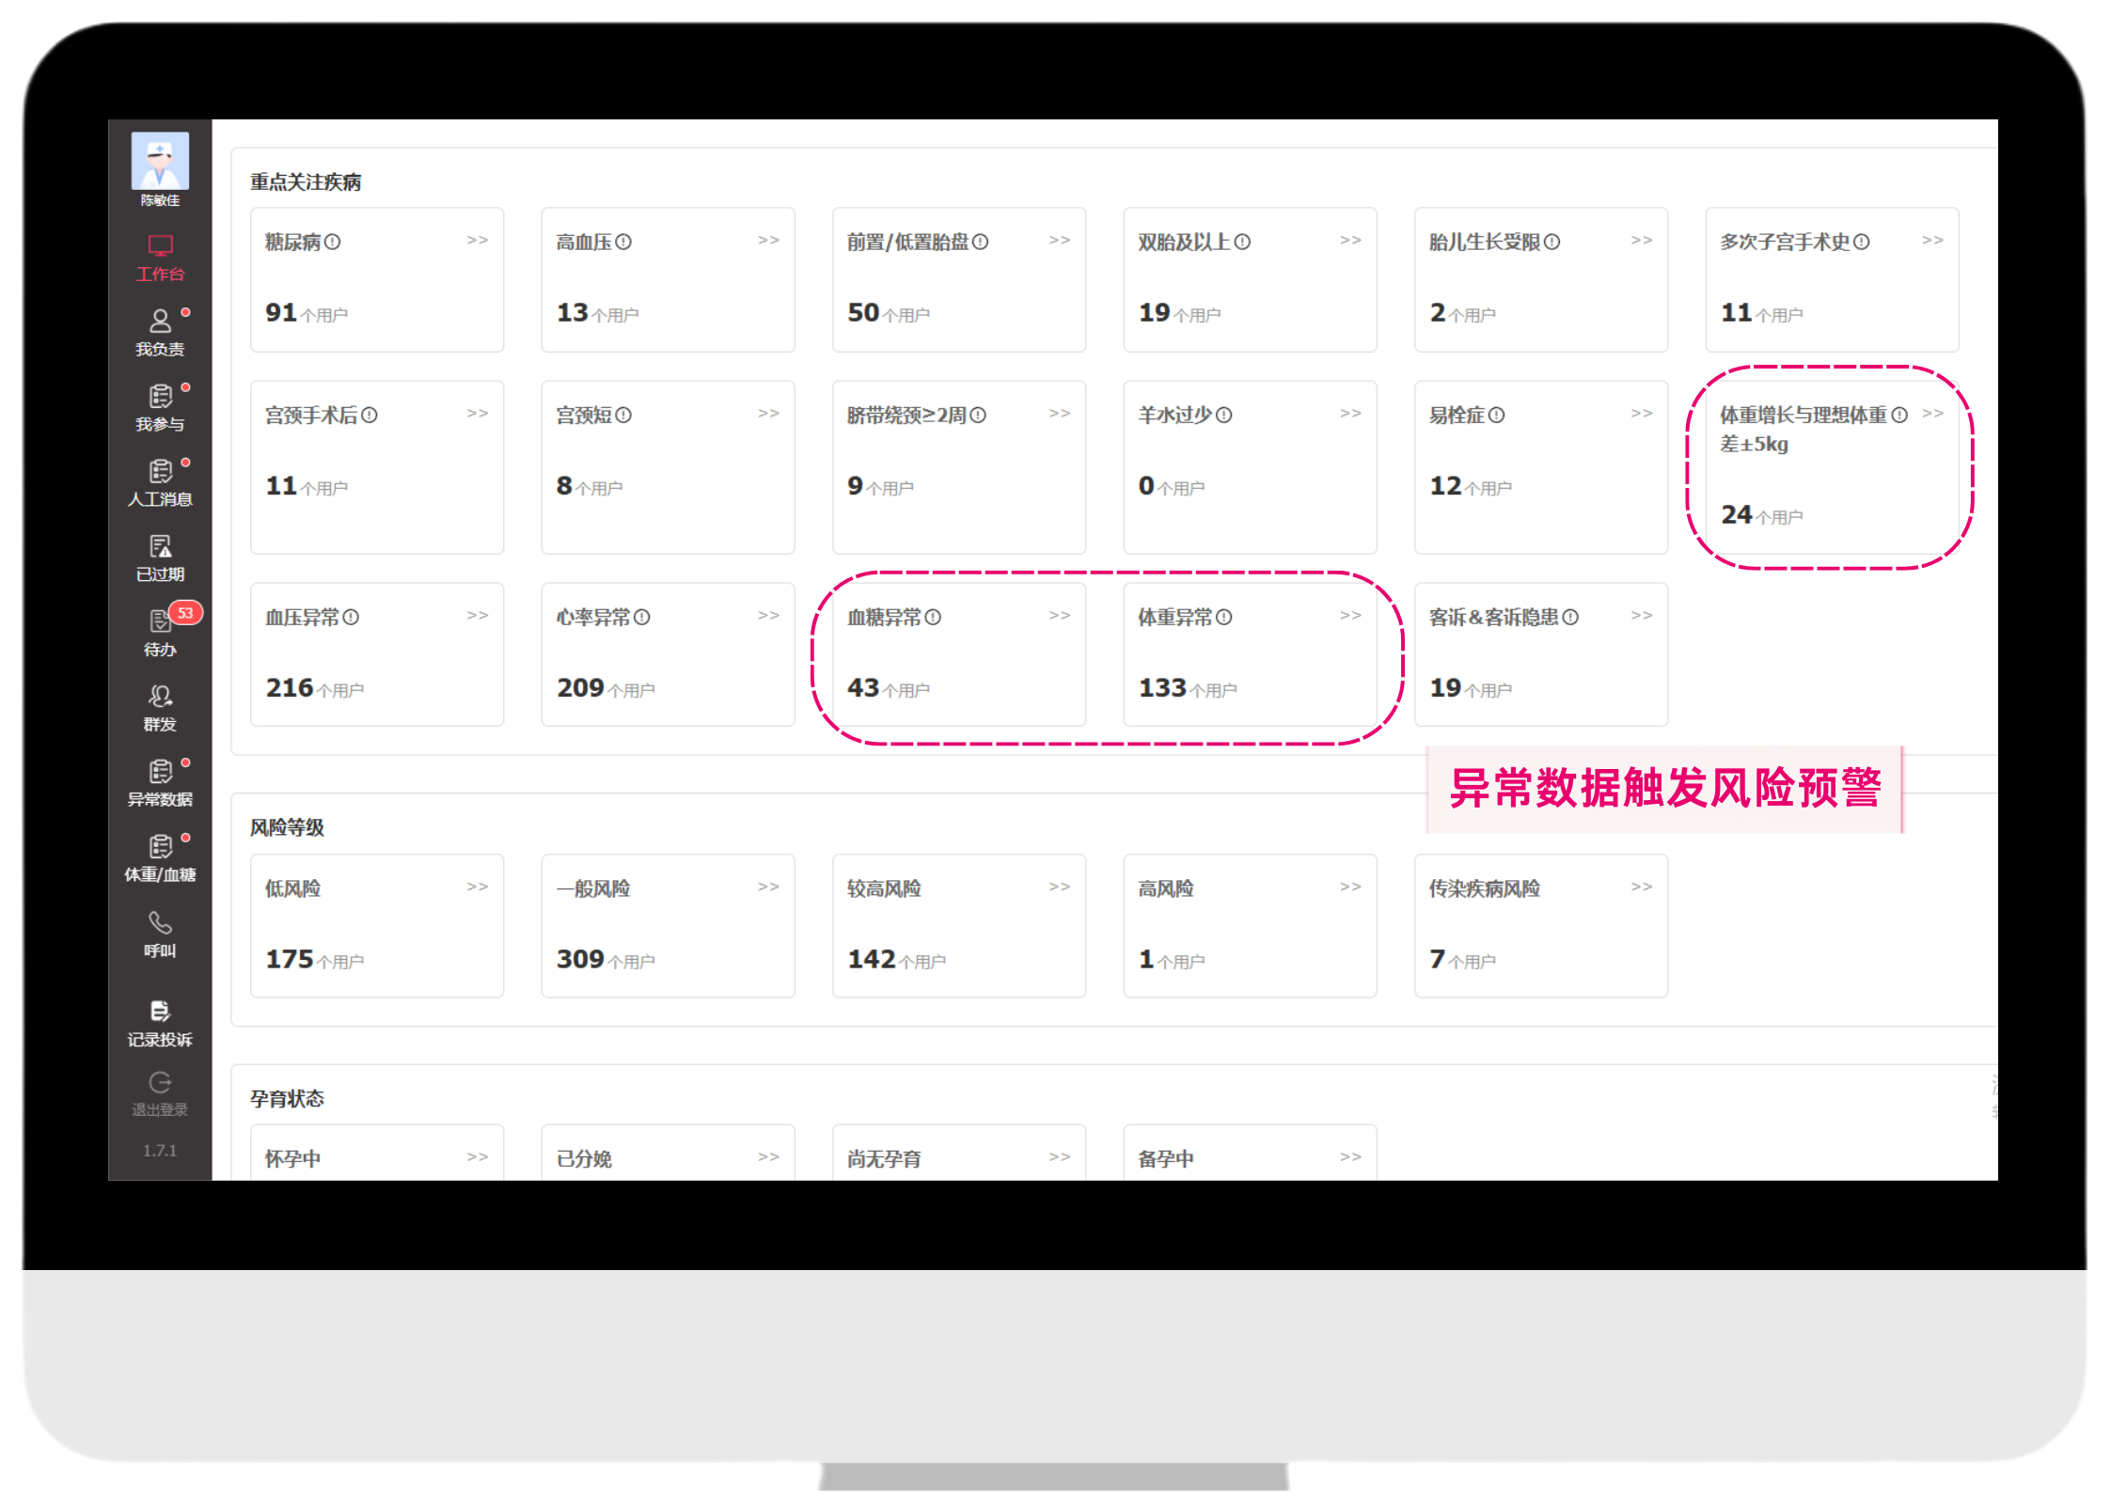Open 待办 to-do with 53 badge
2111x1492 pixels.
click(x=160, y=622)
